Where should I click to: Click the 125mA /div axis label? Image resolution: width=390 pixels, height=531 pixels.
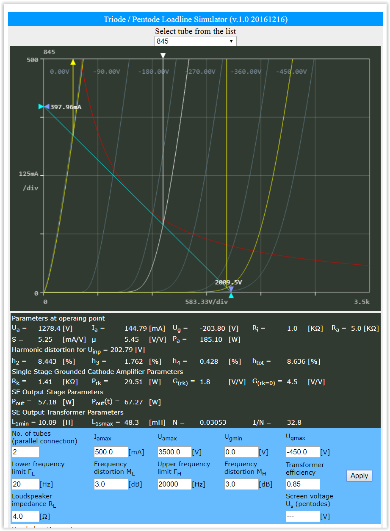click(28, 181)
